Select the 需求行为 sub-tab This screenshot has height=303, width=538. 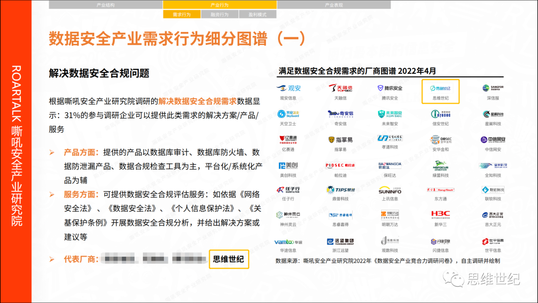(x=181, y=14)
